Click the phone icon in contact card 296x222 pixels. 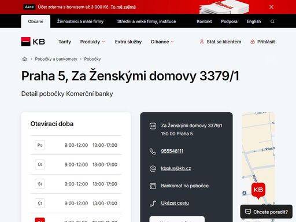click(x=153, y=151)
